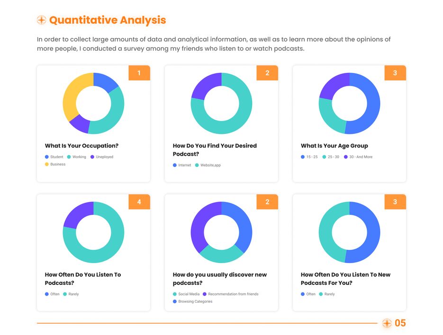
Task: Click "How do you usually discover new podcasts?" title
Action: [219, 279]
